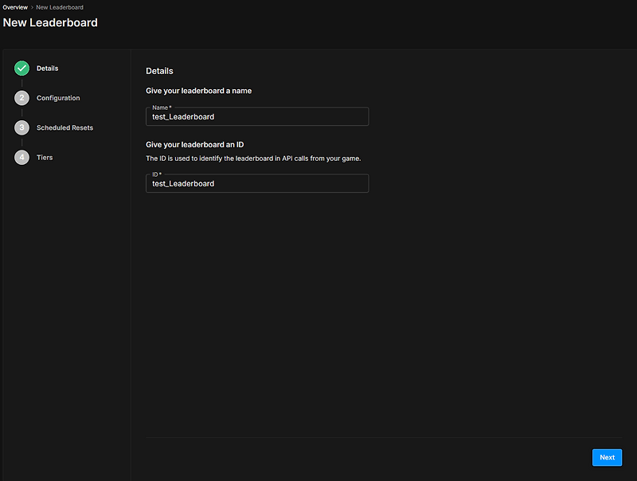This screenshot has width=637, height=481.
Task: Click the step 4 circle icon
Action: click(21, 158)
